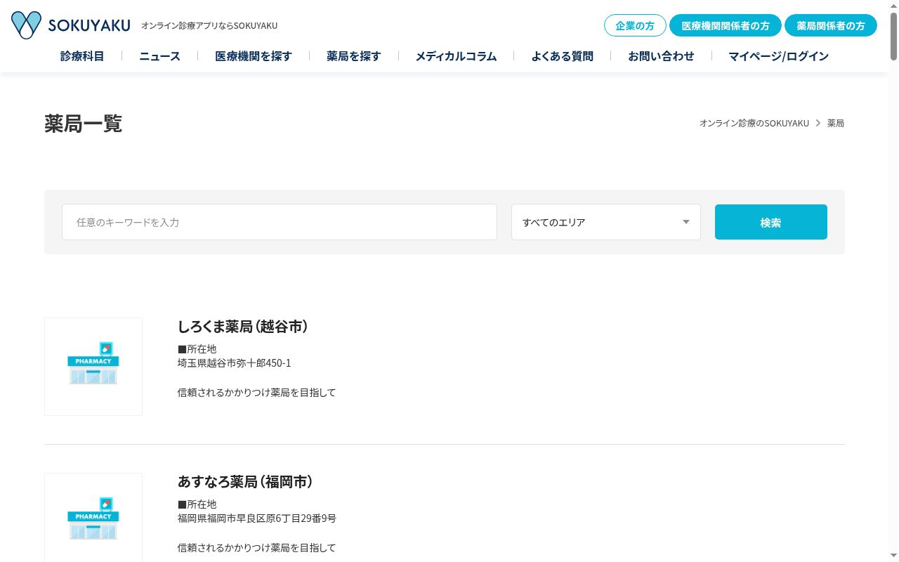The width and height of the screenshot is (899, 562).
Task: Click the address 福岡県福岡市早良区原6丁目29番9号
Action: pos(257,518)
